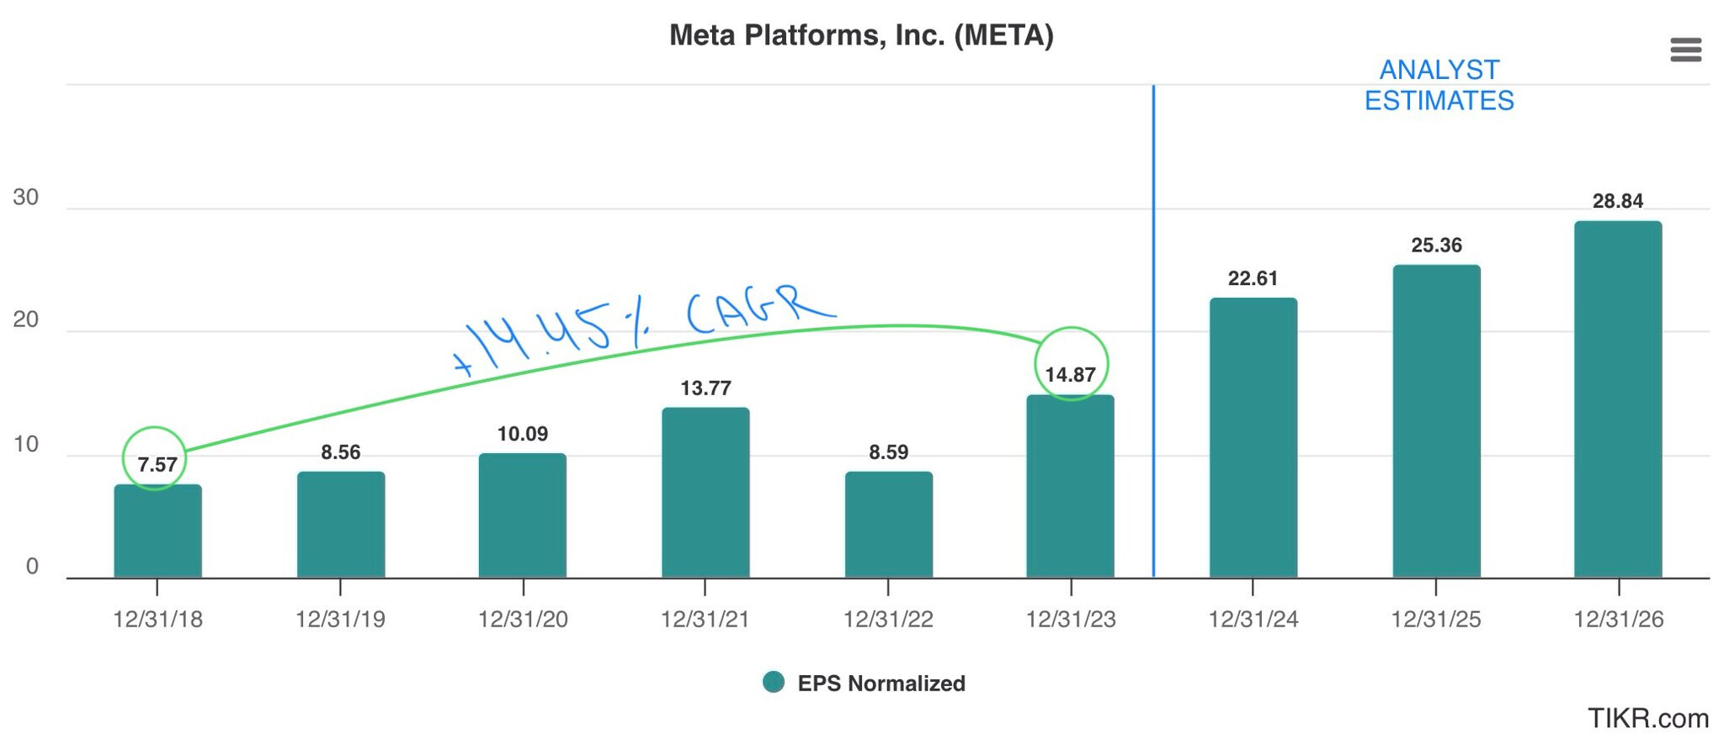
Task: Click the 12/31/21 EPS bar
Action: click(x=705, y=494)
